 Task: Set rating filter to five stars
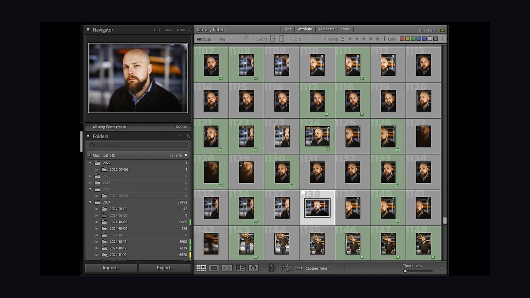coord(378,39)
